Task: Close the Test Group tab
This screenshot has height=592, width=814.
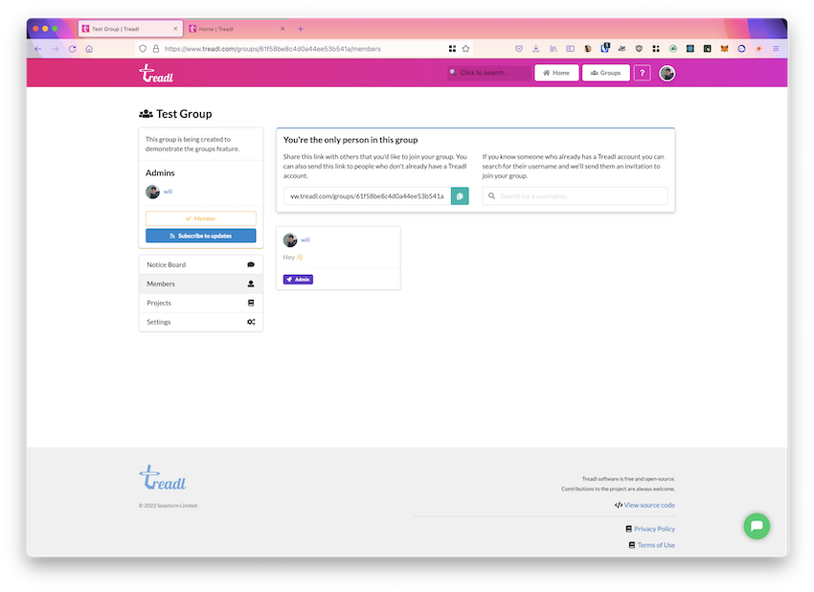Action: [x=175, y=29]
